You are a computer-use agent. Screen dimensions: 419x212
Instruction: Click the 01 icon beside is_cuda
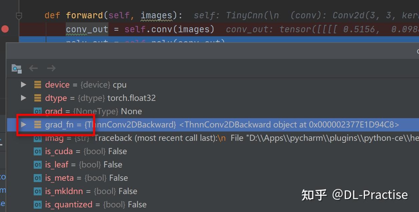(x=37, y=151)
